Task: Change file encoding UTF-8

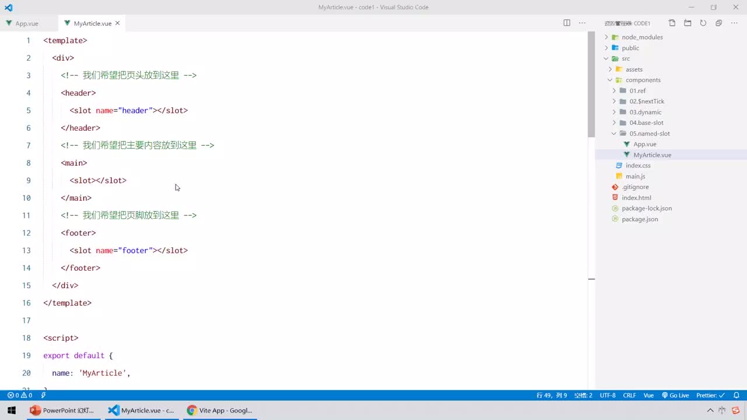Action: click(608, 395)
